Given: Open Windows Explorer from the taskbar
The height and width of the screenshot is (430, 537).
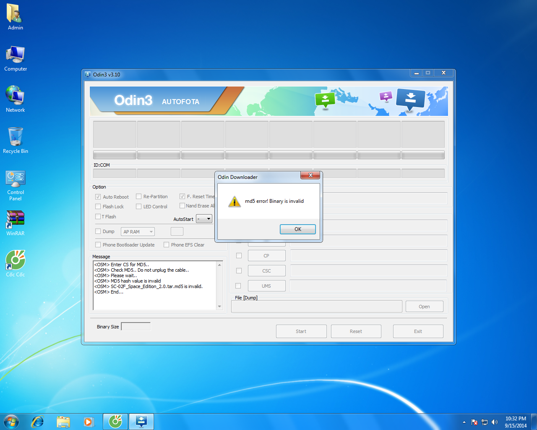Looking at the screenshot, I should pyautogui.click(x=63, y=422).
